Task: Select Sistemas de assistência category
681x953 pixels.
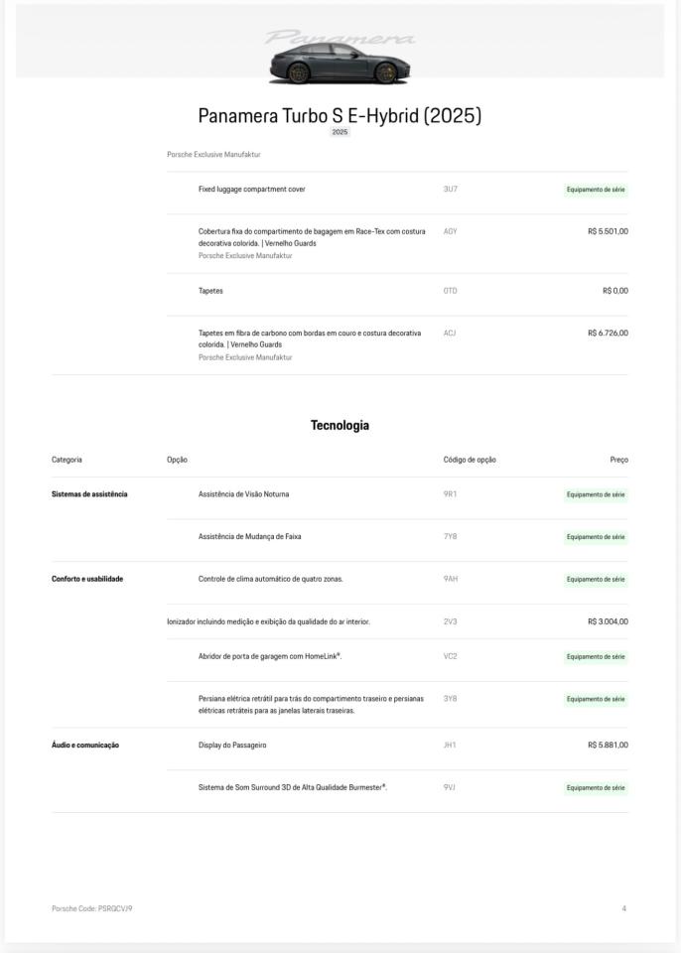Action: pyautogui.click(x=89, y=494)
